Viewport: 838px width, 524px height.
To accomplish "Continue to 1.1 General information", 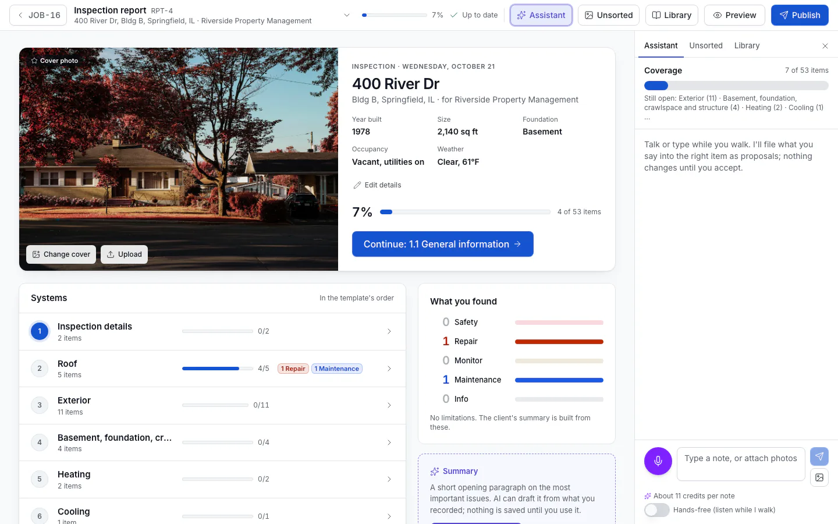I will [443, 244].
